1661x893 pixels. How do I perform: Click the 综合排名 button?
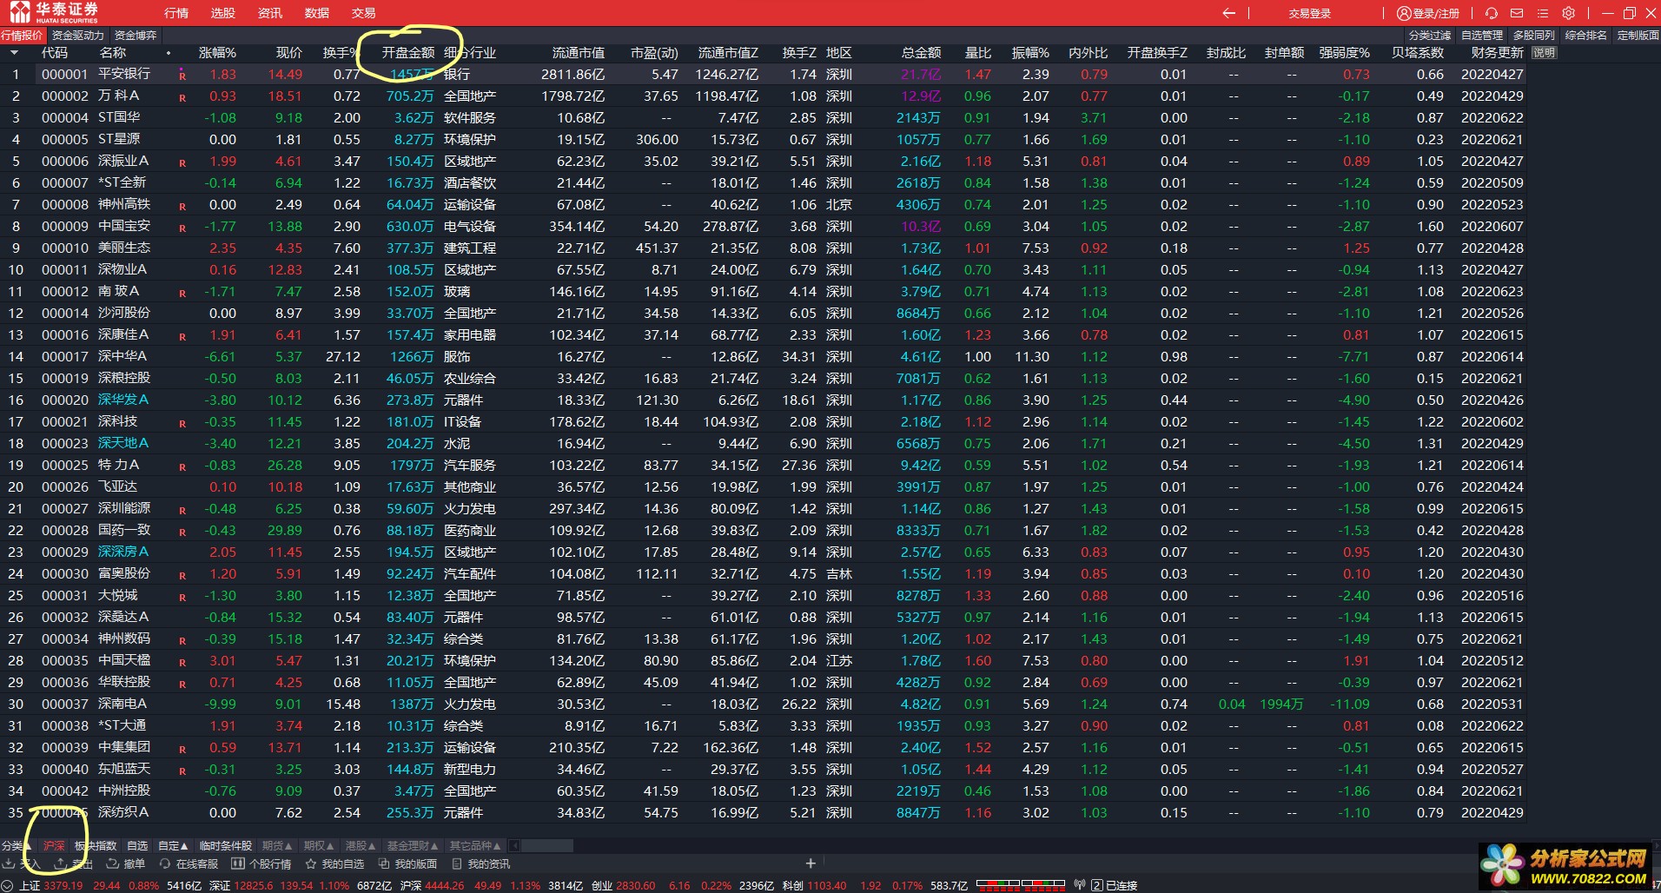point(1586,36)
